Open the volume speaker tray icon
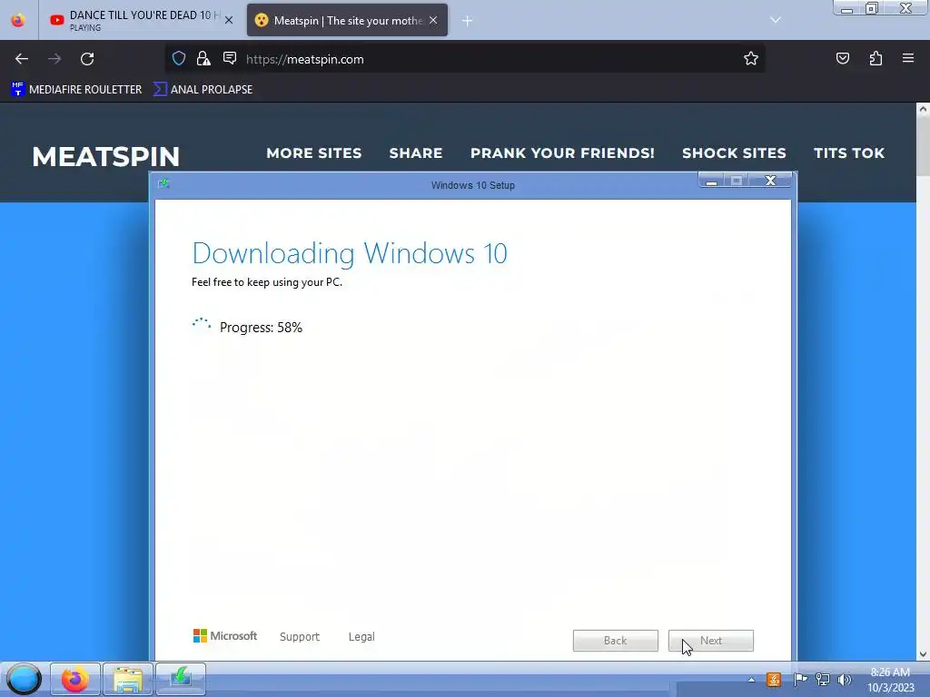 tap(844, 680)
